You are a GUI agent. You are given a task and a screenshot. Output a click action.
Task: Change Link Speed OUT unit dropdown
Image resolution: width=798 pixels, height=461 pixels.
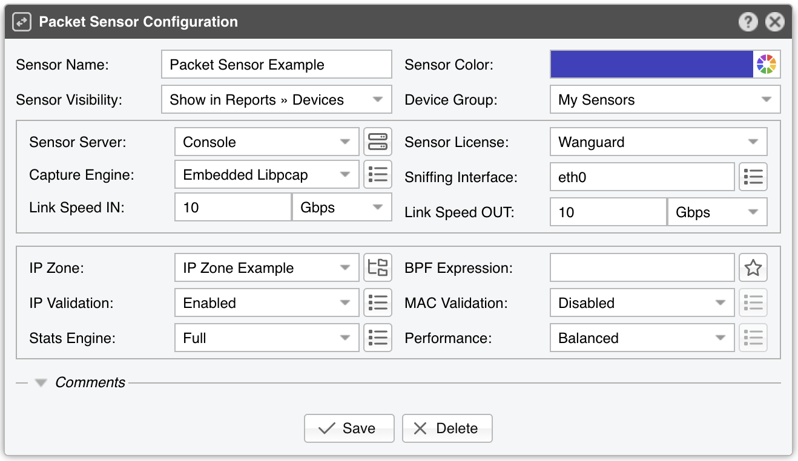tap(717, 212)
